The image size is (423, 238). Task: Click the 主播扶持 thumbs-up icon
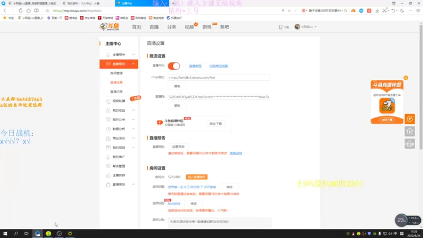click(108, 176)
